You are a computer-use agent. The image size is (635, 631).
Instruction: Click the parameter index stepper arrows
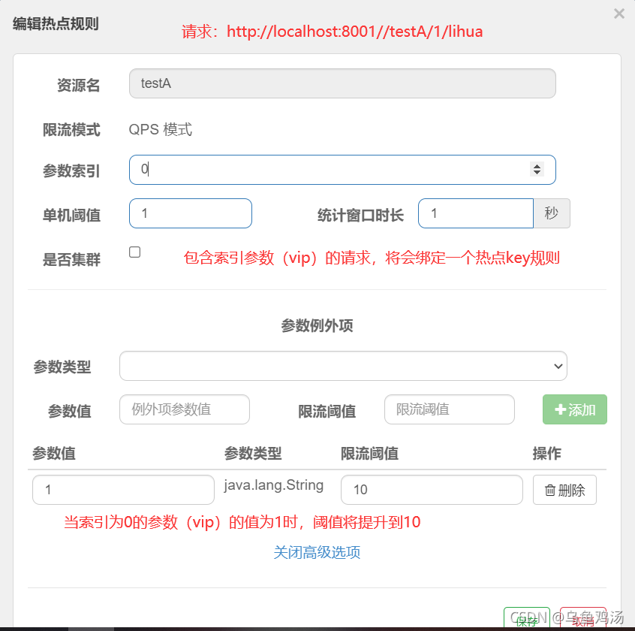(537, 170)
